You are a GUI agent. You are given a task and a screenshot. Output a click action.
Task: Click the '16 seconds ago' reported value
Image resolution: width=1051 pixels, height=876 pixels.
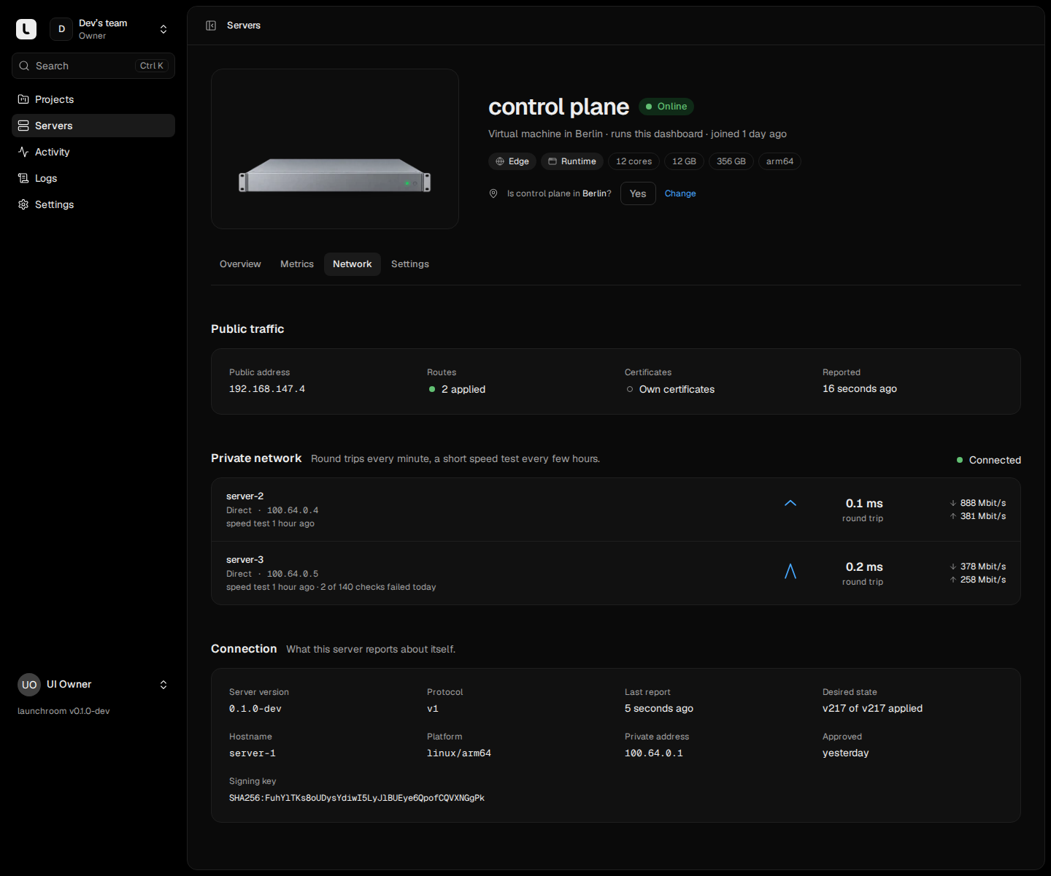click(x=860, y=389)
